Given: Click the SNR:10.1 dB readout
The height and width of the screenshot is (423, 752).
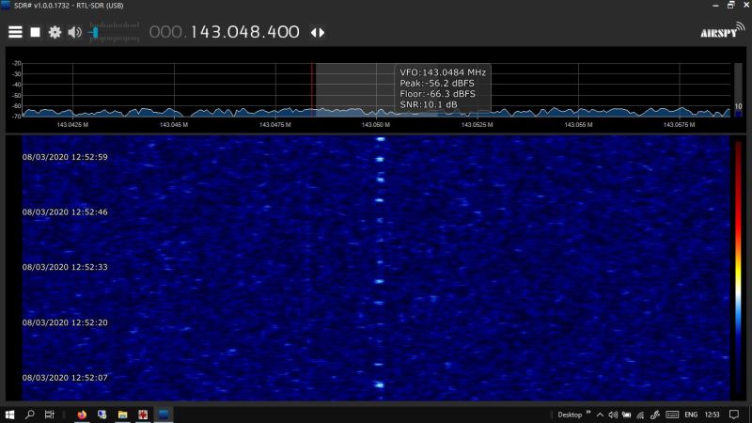Looking at the screenshot, I should coord(429,104).
